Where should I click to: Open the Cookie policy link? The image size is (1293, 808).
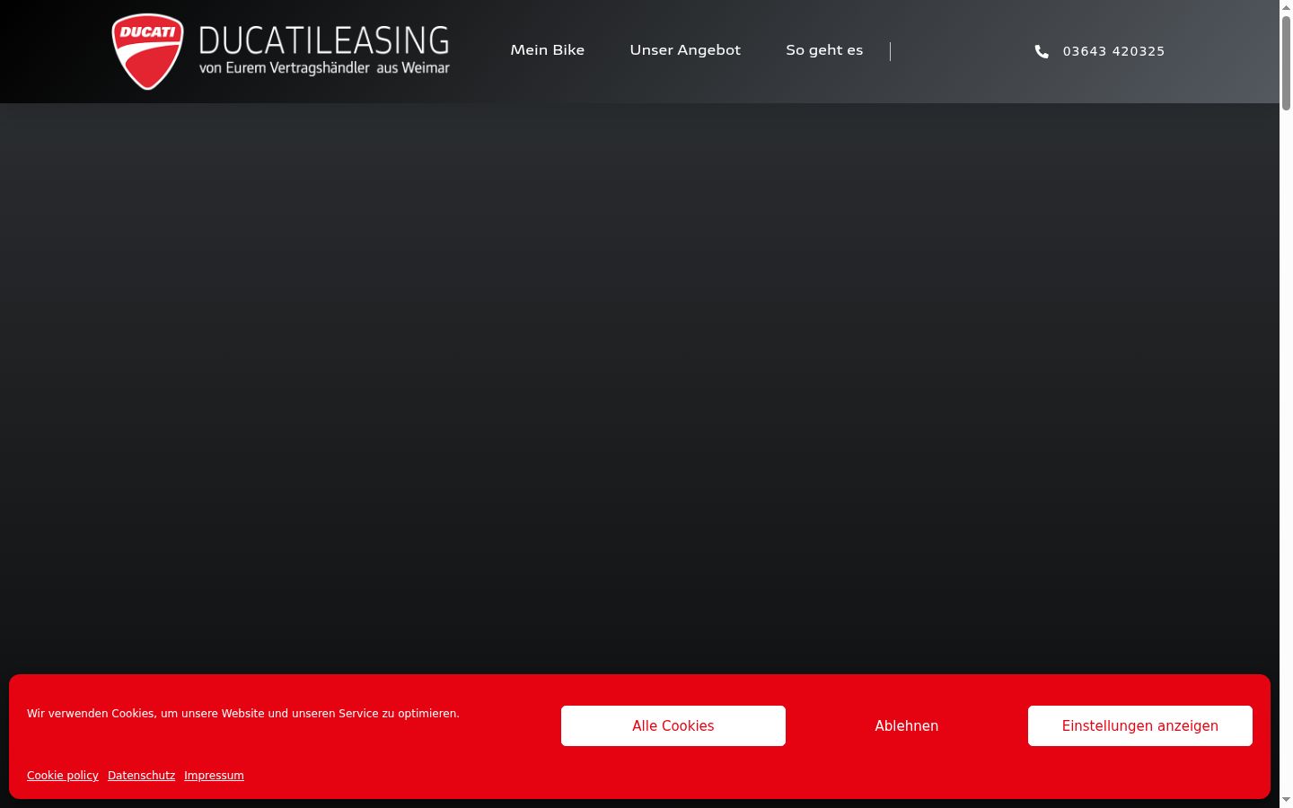point(63,776)
